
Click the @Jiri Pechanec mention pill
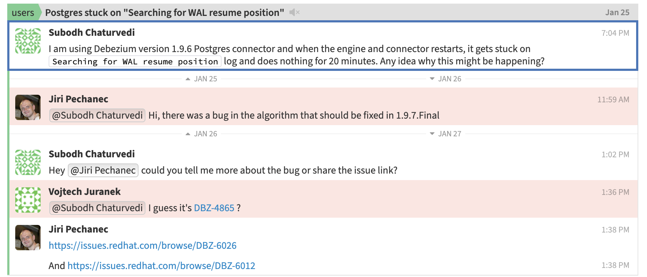click(x=103, y=170)
